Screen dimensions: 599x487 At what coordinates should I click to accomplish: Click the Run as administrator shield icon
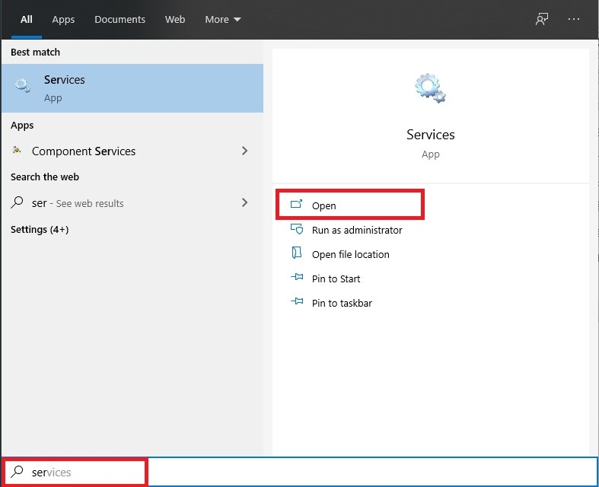297,229
